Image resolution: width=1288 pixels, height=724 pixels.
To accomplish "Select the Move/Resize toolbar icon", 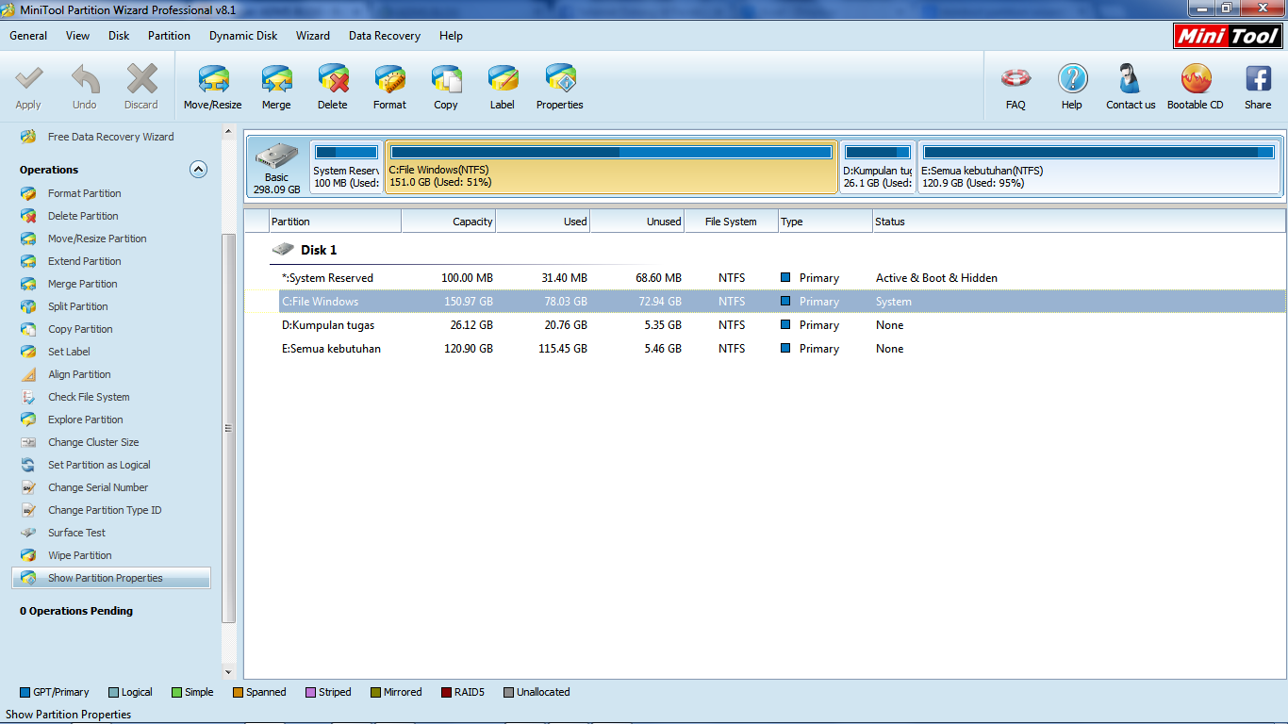I will [x=213, y=77].
